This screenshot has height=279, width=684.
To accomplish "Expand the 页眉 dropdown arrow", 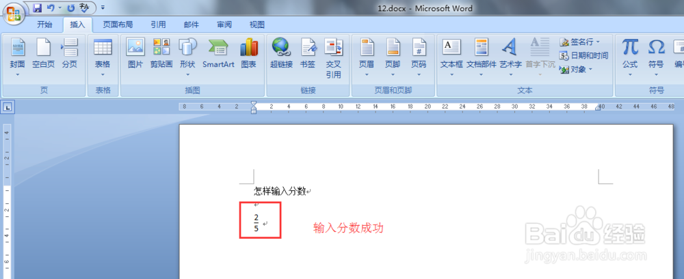I will (367, 75).
